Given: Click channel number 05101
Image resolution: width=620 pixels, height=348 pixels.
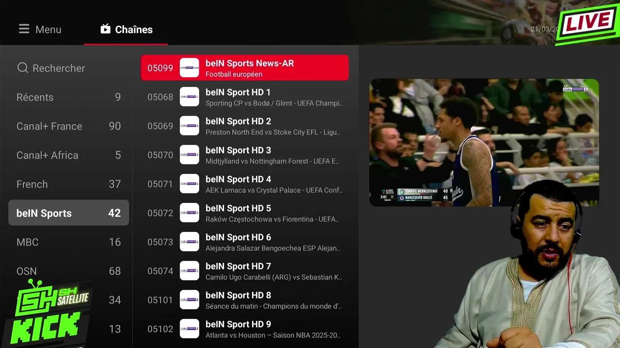Looking at the screenshot, I should tap(160, 300).
